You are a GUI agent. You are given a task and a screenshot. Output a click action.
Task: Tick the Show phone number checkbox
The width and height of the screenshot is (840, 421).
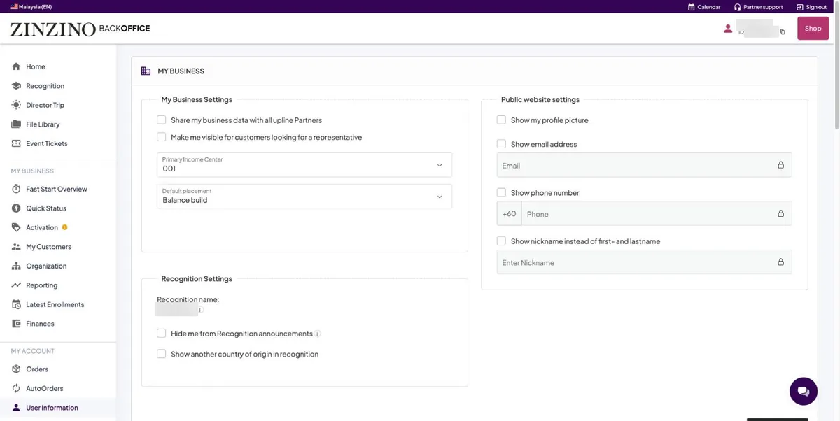501,192
